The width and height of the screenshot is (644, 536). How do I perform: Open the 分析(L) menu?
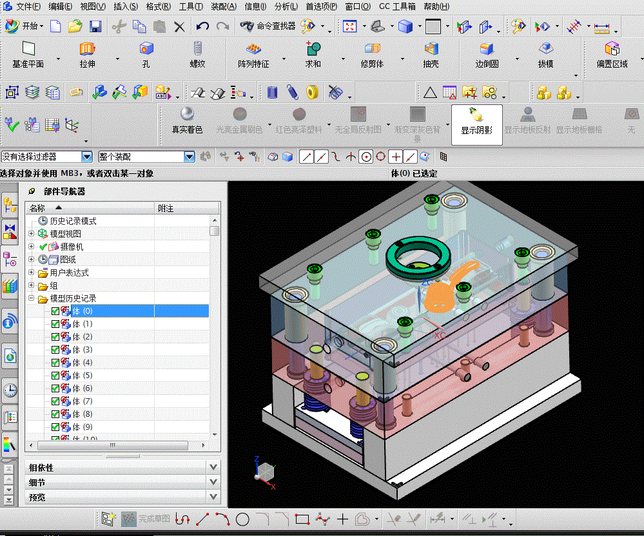pyautogui.click(x=286, y=6)
